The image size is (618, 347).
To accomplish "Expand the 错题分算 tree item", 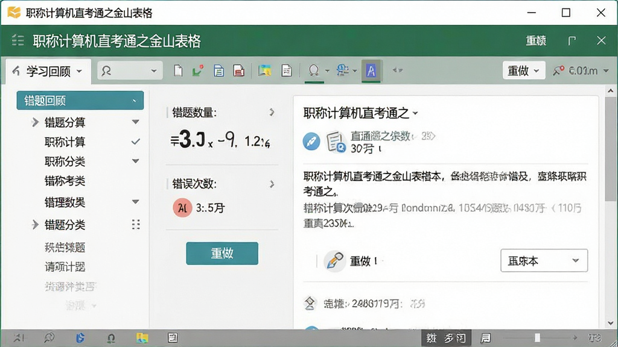I will pos(35,122).
